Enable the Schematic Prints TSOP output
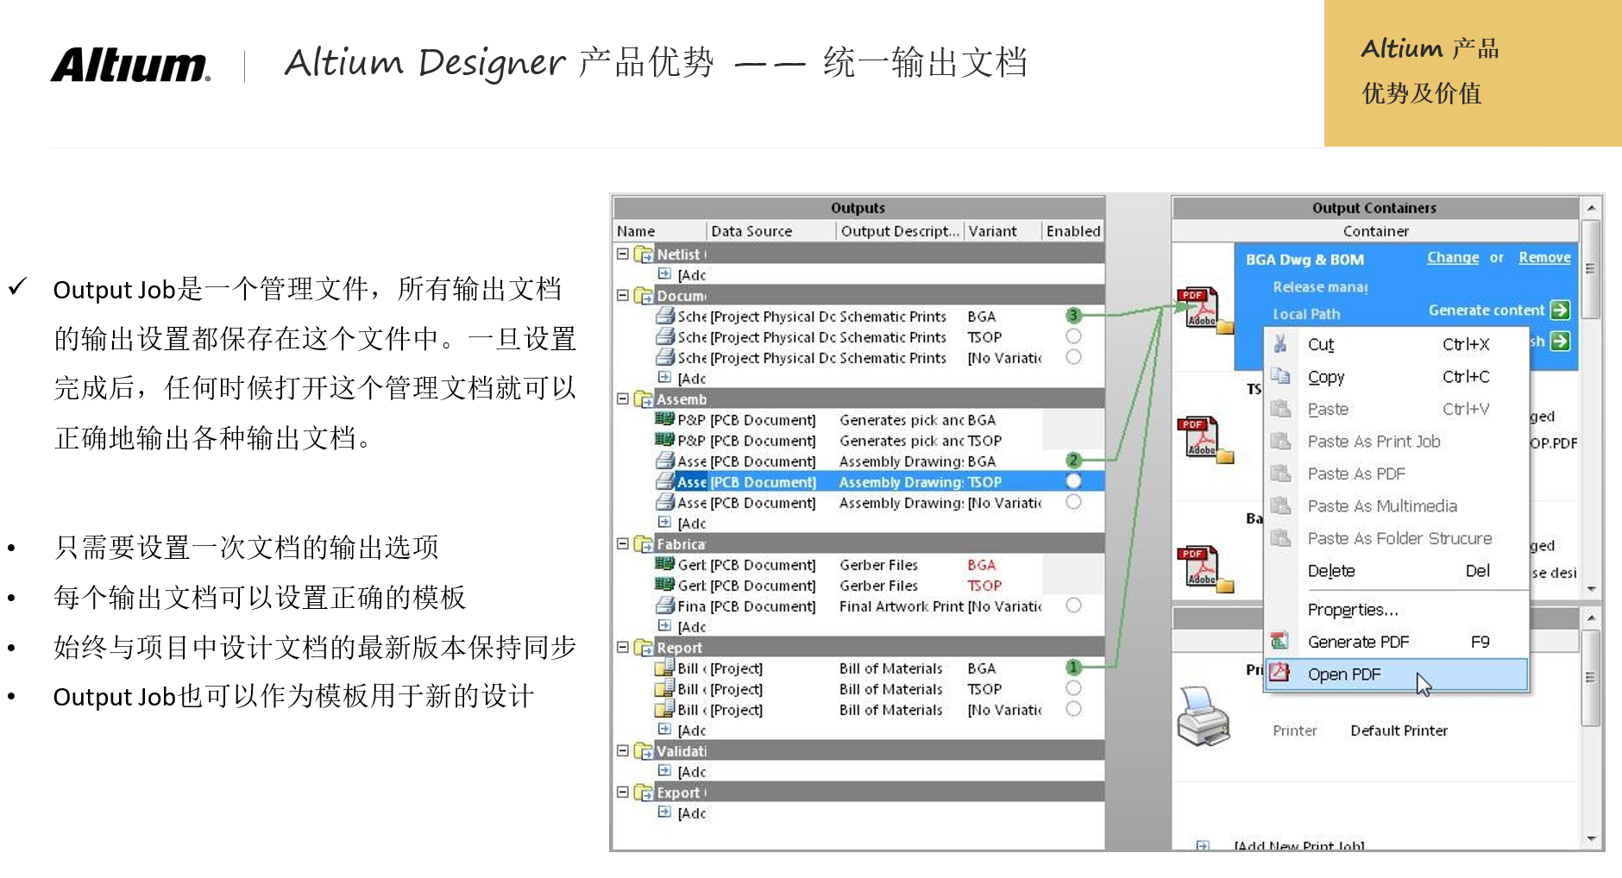Image resolution: width=1622 pixels, height=878 pixels. point(1072,336)
